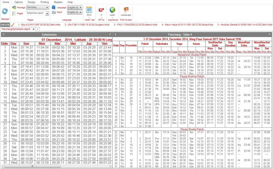Expand the Lahiri Ayanamsa dropdown arrow
The width and height of the screenshot is (273, 169).
click(x=112, y=17)
